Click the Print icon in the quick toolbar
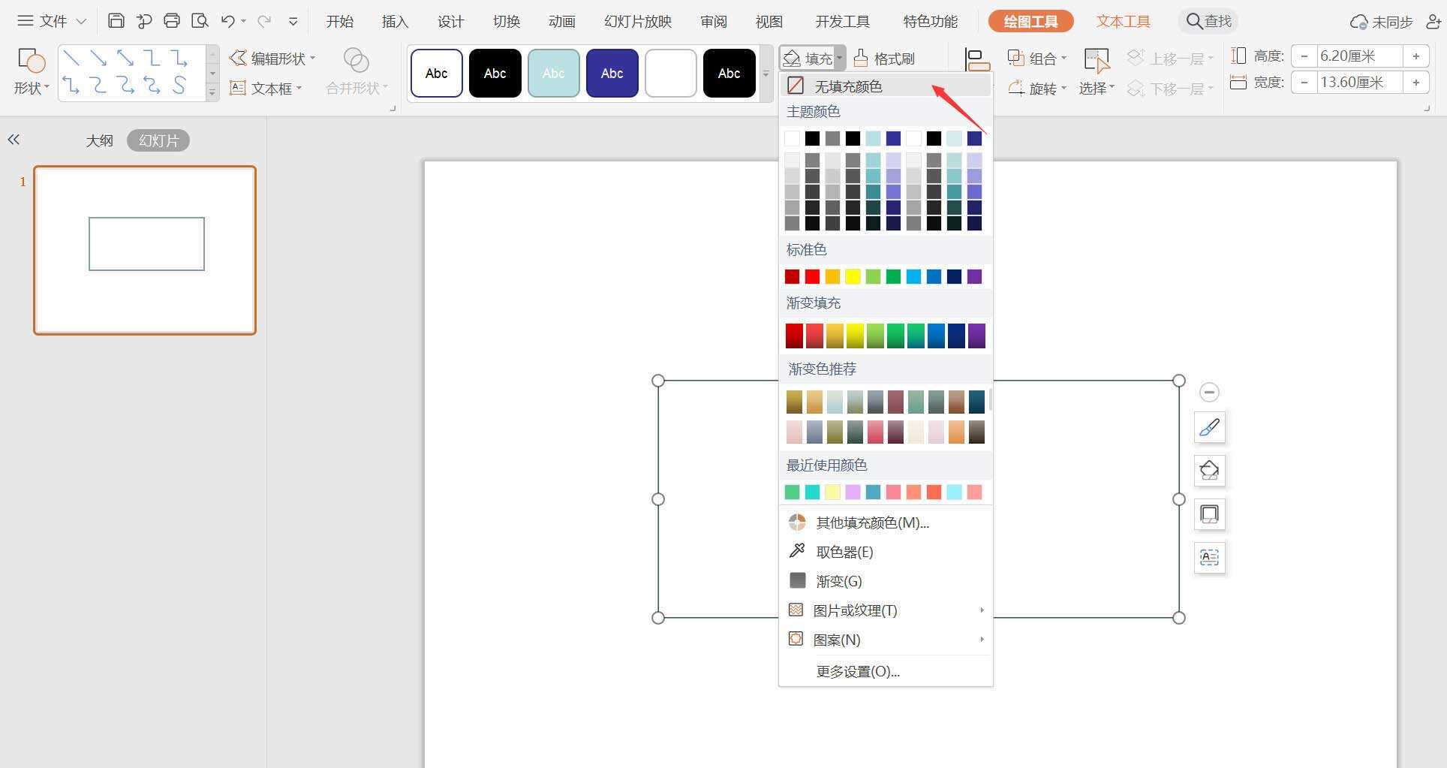The image size is (1447, 768). (x=172, y=21)
